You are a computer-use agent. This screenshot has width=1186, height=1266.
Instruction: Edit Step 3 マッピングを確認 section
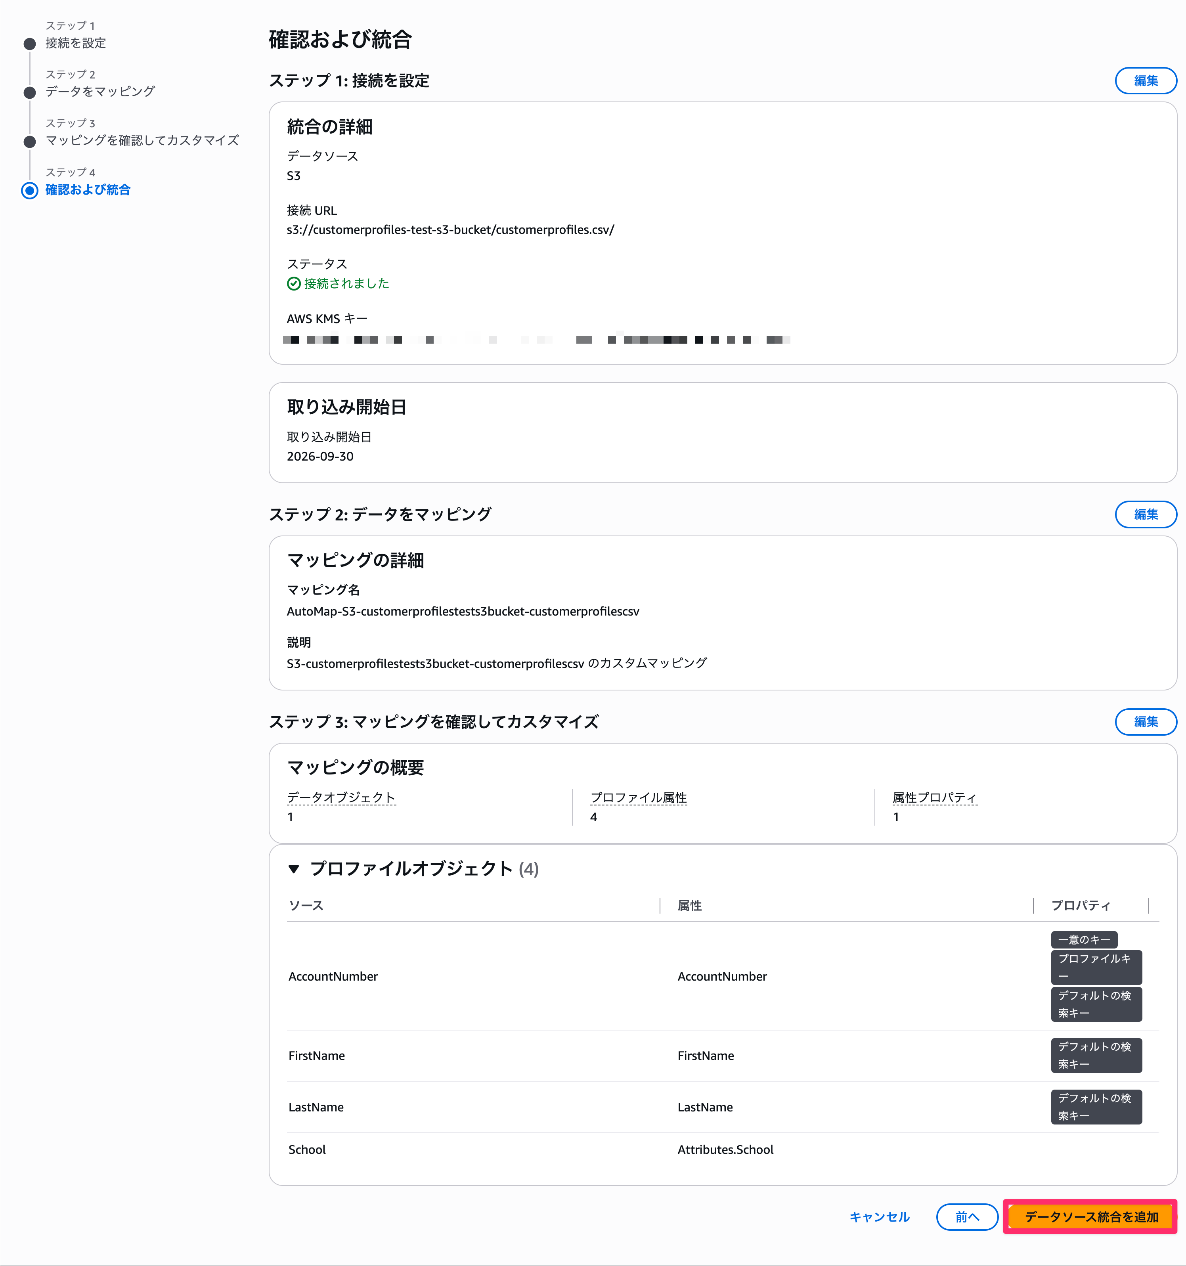click(1145, 721)
